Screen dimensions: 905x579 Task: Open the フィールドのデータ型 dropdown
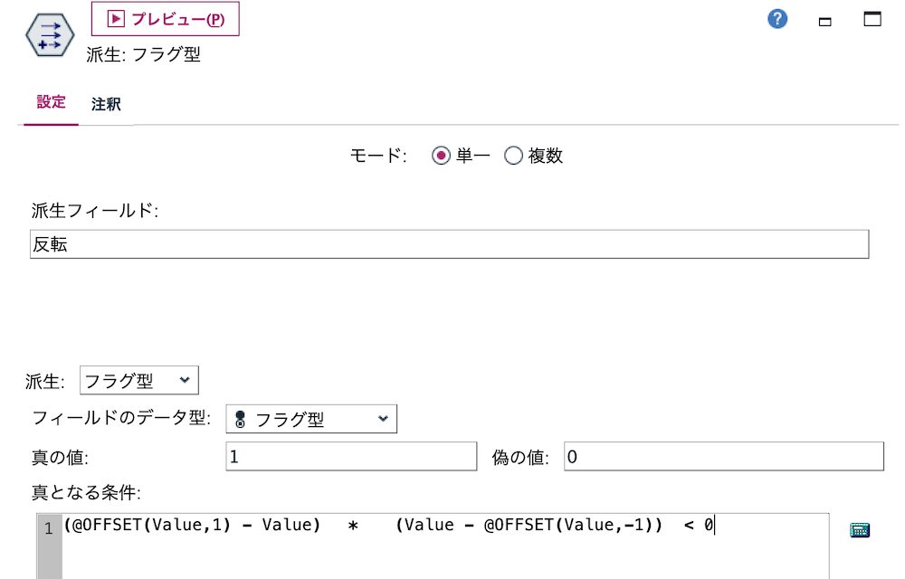click(311, 419)
